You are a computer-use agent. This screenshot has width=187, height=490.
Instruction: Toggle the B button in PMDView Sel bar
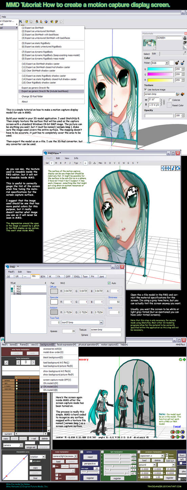point(61,163)
